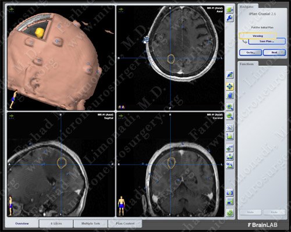Select the point coordinate measurement tool
This screenshot has height=232, width=291.
coord(230,148)
